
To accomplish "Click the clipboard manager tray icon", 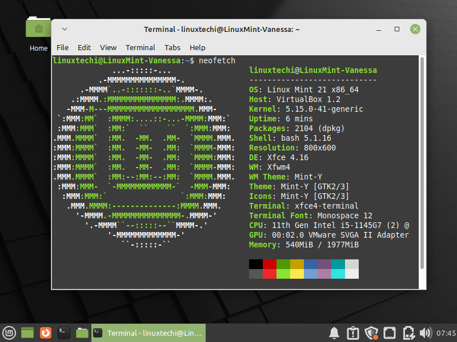I will 352,333.
